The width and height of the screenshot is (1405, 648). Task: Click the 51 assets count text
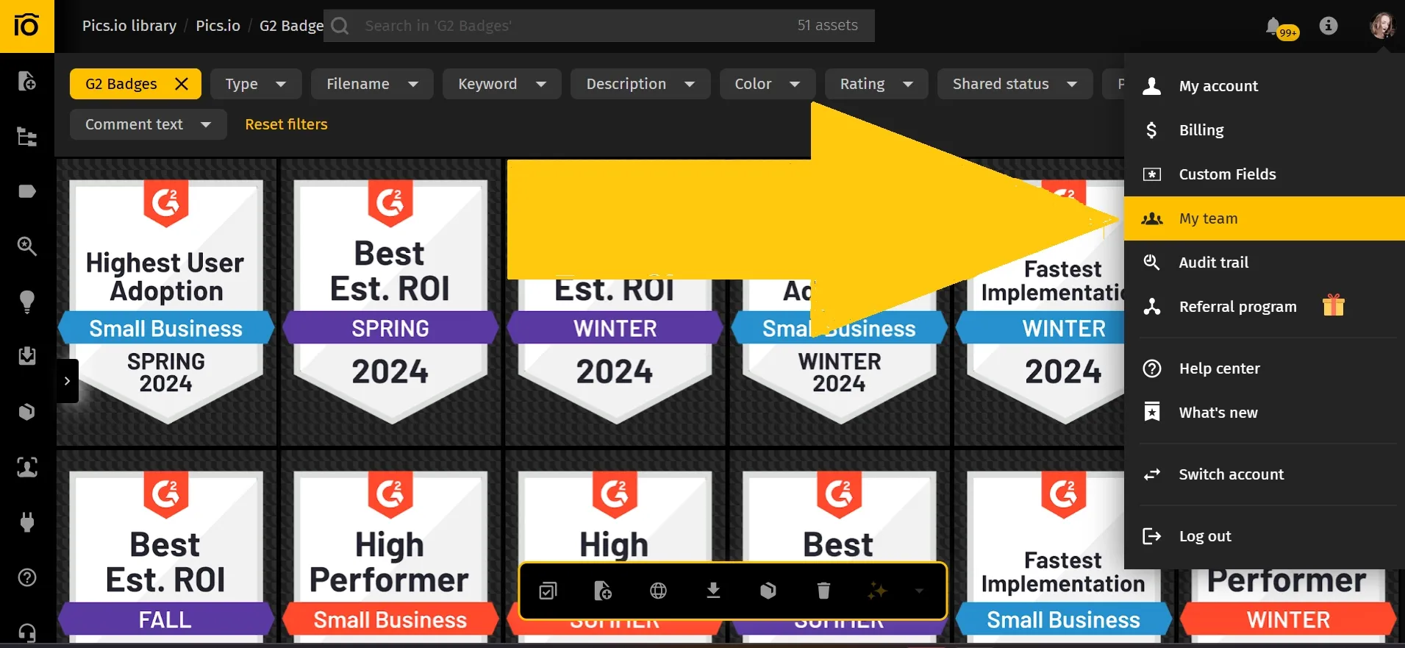point(827,26)
